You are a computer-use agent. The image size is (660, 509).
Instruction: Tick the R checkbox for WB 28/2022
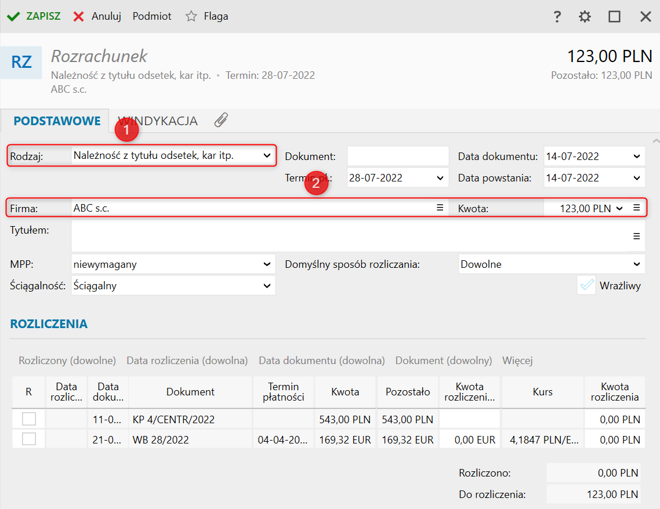(x=29, y=439)
